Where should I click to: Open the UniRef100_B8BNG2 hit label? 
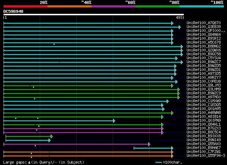204,46
